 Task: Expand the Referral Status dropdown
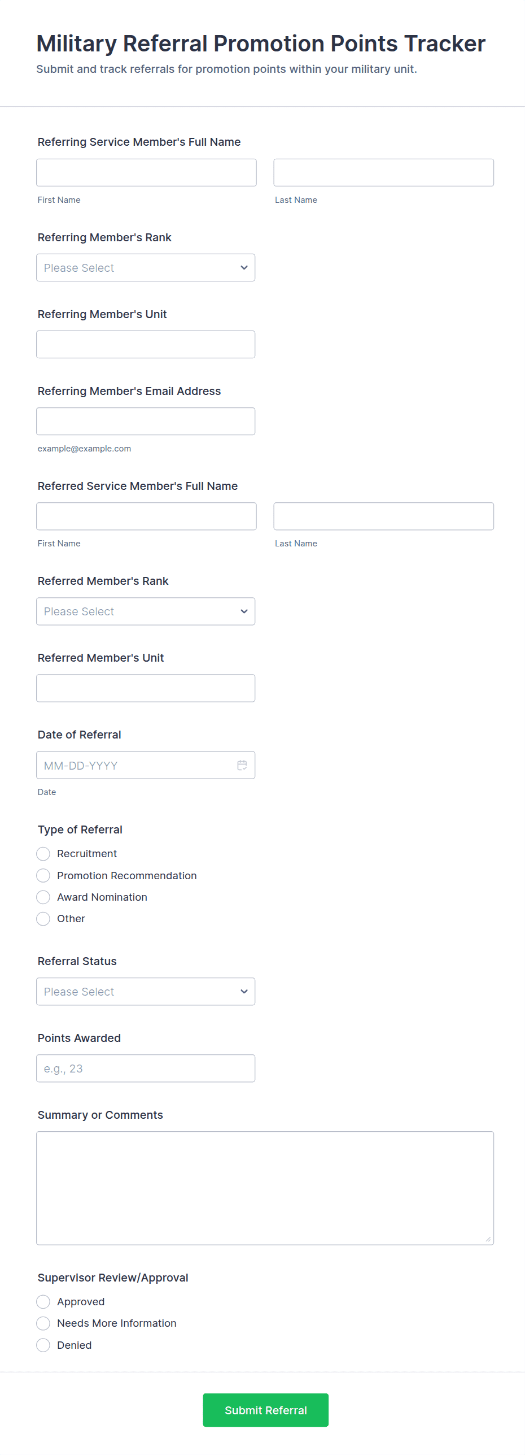(x=146, y=992)
